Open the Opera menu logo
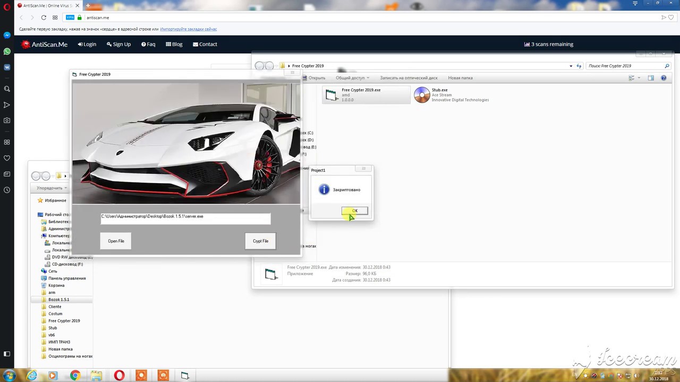 tap(7, 6)
